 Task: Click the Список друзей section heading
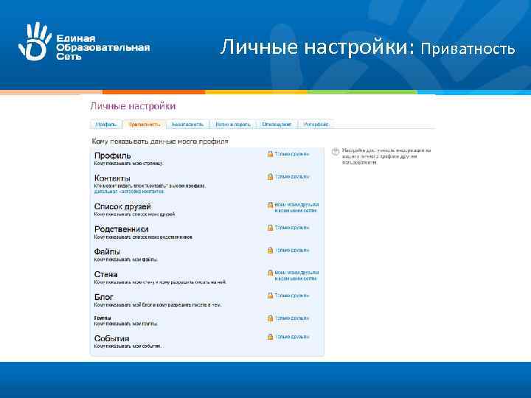(x=122, y=206)
